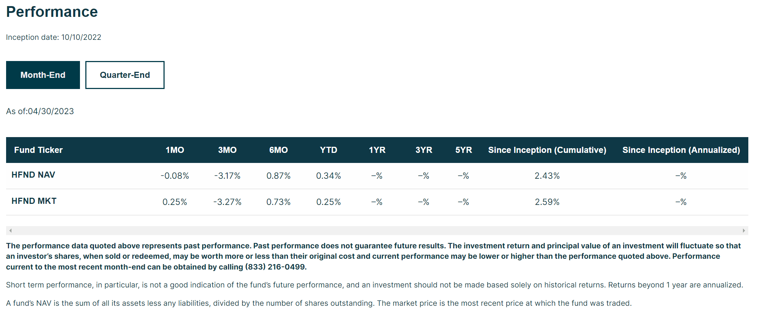Screen dimensions: 758x323
Task: Click the 3YR column header
Action: click(424, 150)
